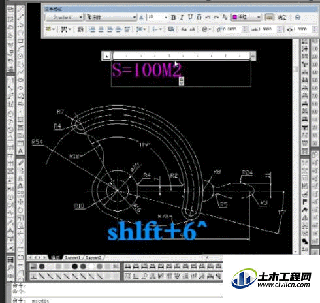
Task: Open the text height combo box
Action: click(x=157, y=17)
